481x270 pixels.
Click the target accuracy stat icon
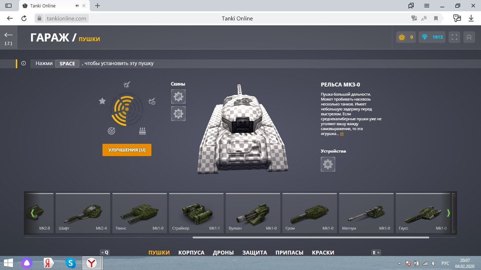[x=111, y=131]
